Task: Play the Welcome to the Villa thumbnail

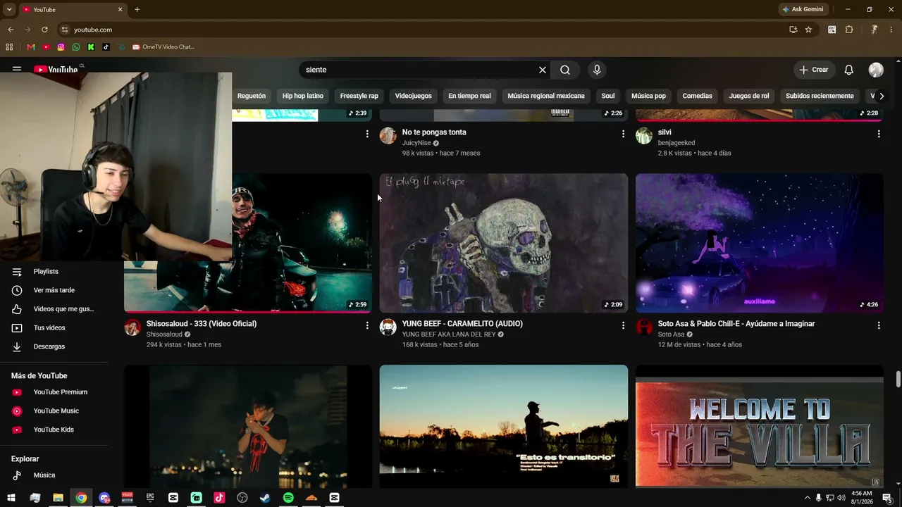Action: pos(760,426)
